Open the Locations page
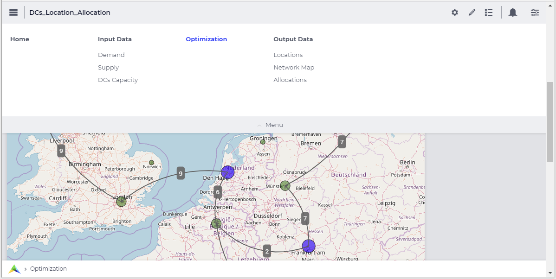 [288, 55]
